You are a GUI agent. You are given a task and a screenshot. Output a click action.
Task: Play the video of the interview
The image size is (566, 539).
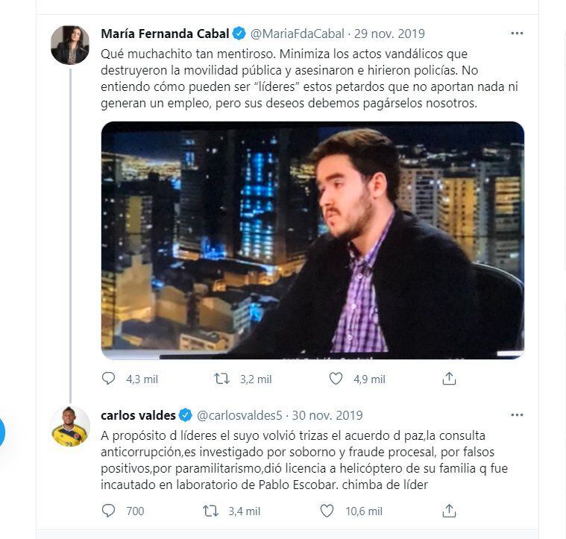[312, 240]
